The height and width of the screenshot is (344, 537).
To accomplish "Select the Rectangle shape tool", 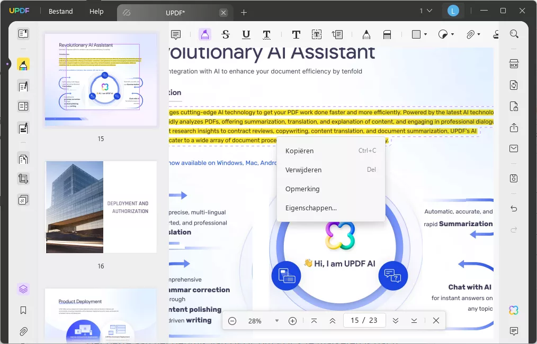I will pos(416,34).
